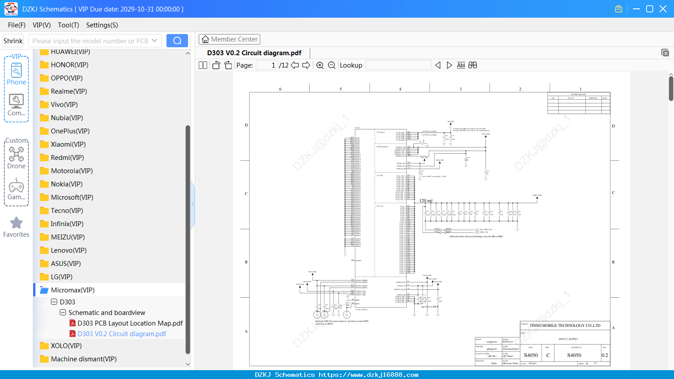Select the Micromax(VIP) folder
Image resolution: width=674 pixels, height=379 pixels.
click(x=67, y=290)
